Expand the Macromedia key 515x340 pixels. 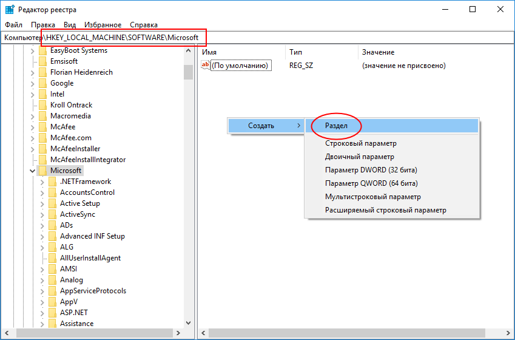click(32, 116)
